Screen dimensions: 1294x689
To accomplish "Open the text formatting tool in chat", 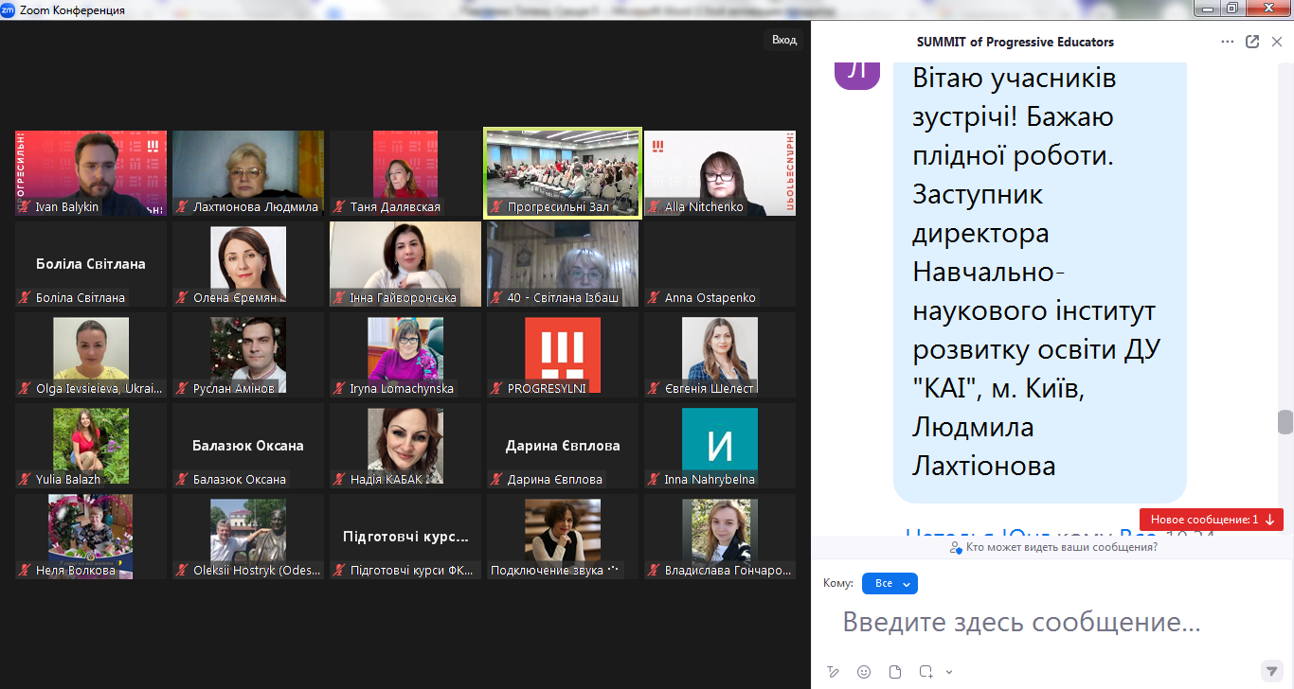I will [834, 672].
